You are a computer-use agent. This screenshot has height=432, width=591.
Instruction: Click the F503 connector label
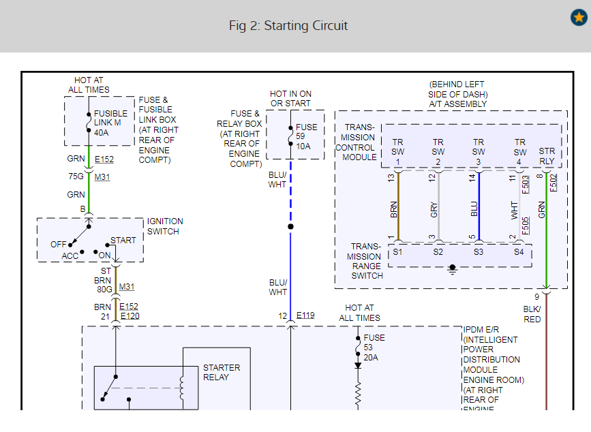(526, 185)
